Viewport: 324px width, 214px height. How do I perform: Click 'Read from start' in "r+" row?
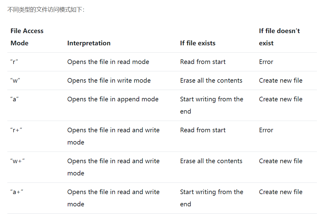coord(203,130)
